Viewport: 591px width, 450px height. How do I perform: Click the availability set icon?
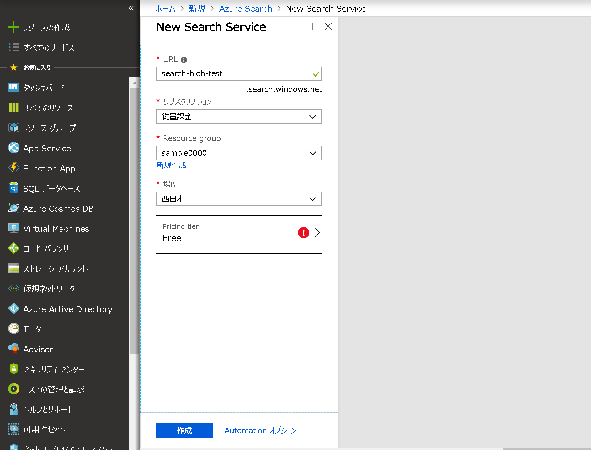[13, 429]
